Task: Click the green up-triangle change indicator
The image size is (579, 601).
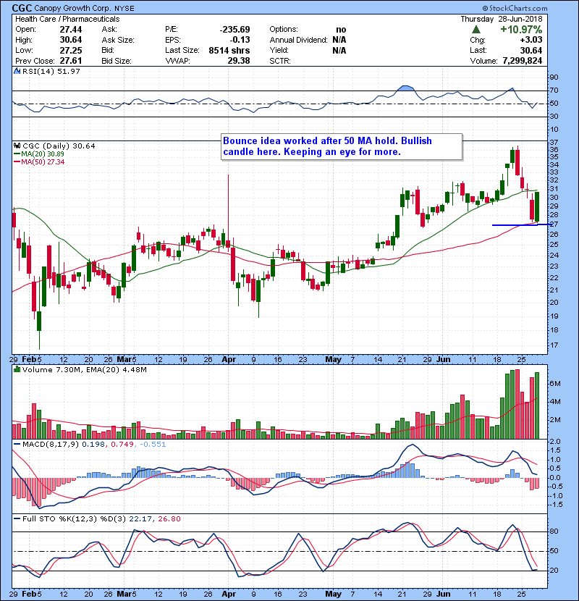Action: pos(476,30)
